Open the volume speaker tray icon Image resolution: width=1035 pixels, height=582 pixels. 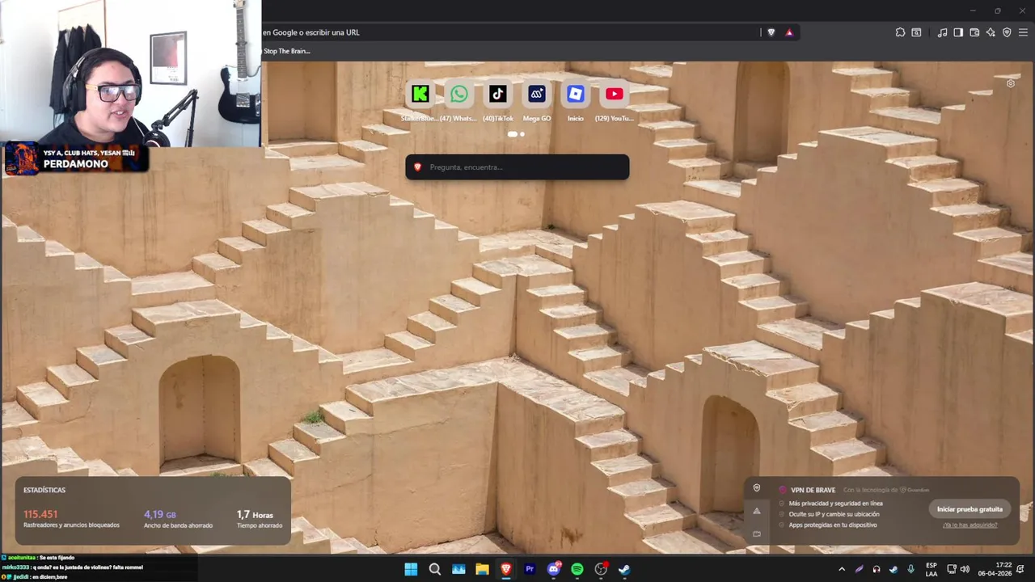point(965,569)
